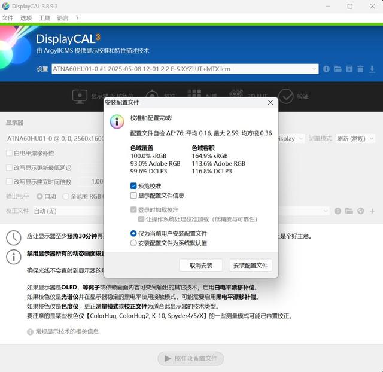Screen dimensions: 383x372
Task: Open common display technologies info link
Action: pyautogui.click(x=67, y=331)
